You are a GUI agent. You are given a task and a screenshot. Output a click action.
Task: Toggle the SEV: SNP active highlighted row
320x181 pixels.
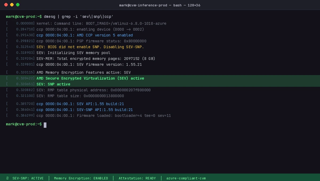[53, 84]
